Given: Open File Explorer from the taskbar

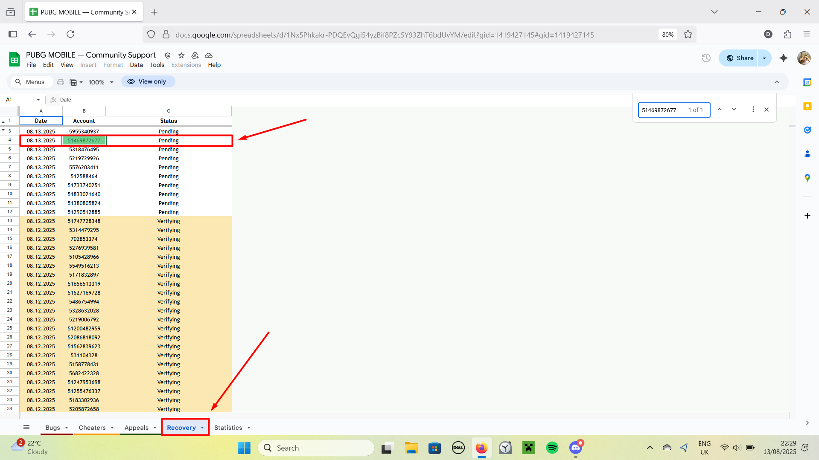Looking at the screenshot, I should [x=411, y=448].
